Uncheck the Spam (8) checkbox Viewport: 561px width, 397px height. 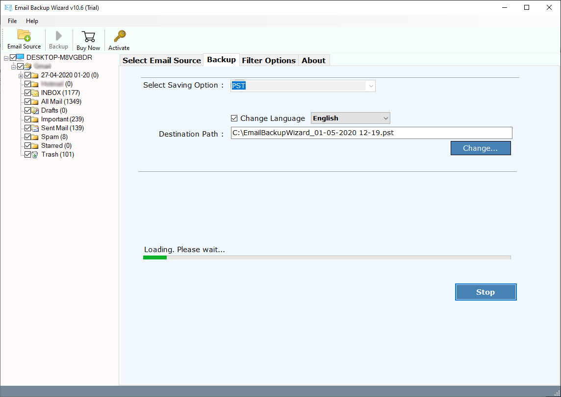tap(27, 137)
